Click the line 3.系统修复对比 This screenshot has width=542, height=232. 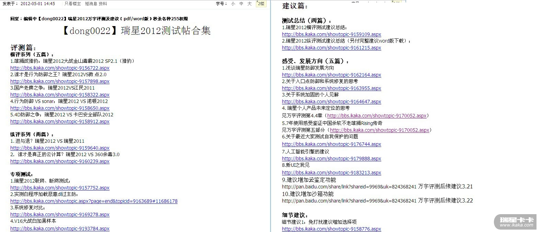click(x=28, y=208)
